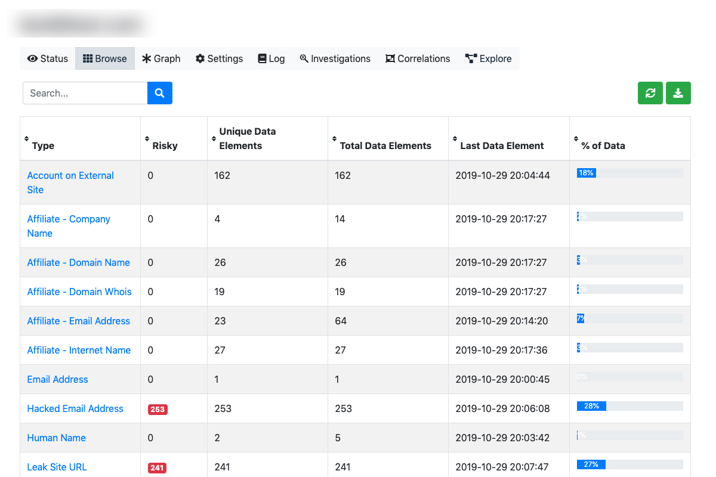The height and width of the screenshot is (477, 716).
Task: Open the Correlations tab
Action: (418, 58)
